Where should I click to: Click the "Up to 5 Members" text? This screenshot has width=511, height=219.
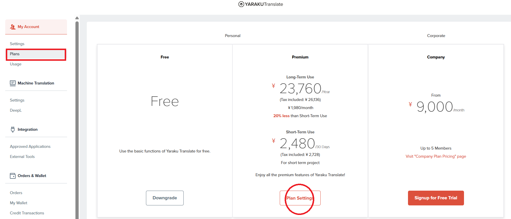tap(436, 148)
